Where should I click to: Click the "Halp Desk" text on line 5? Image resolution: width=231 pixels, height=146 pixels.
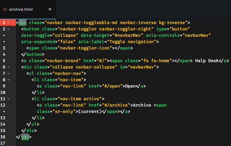207,61
